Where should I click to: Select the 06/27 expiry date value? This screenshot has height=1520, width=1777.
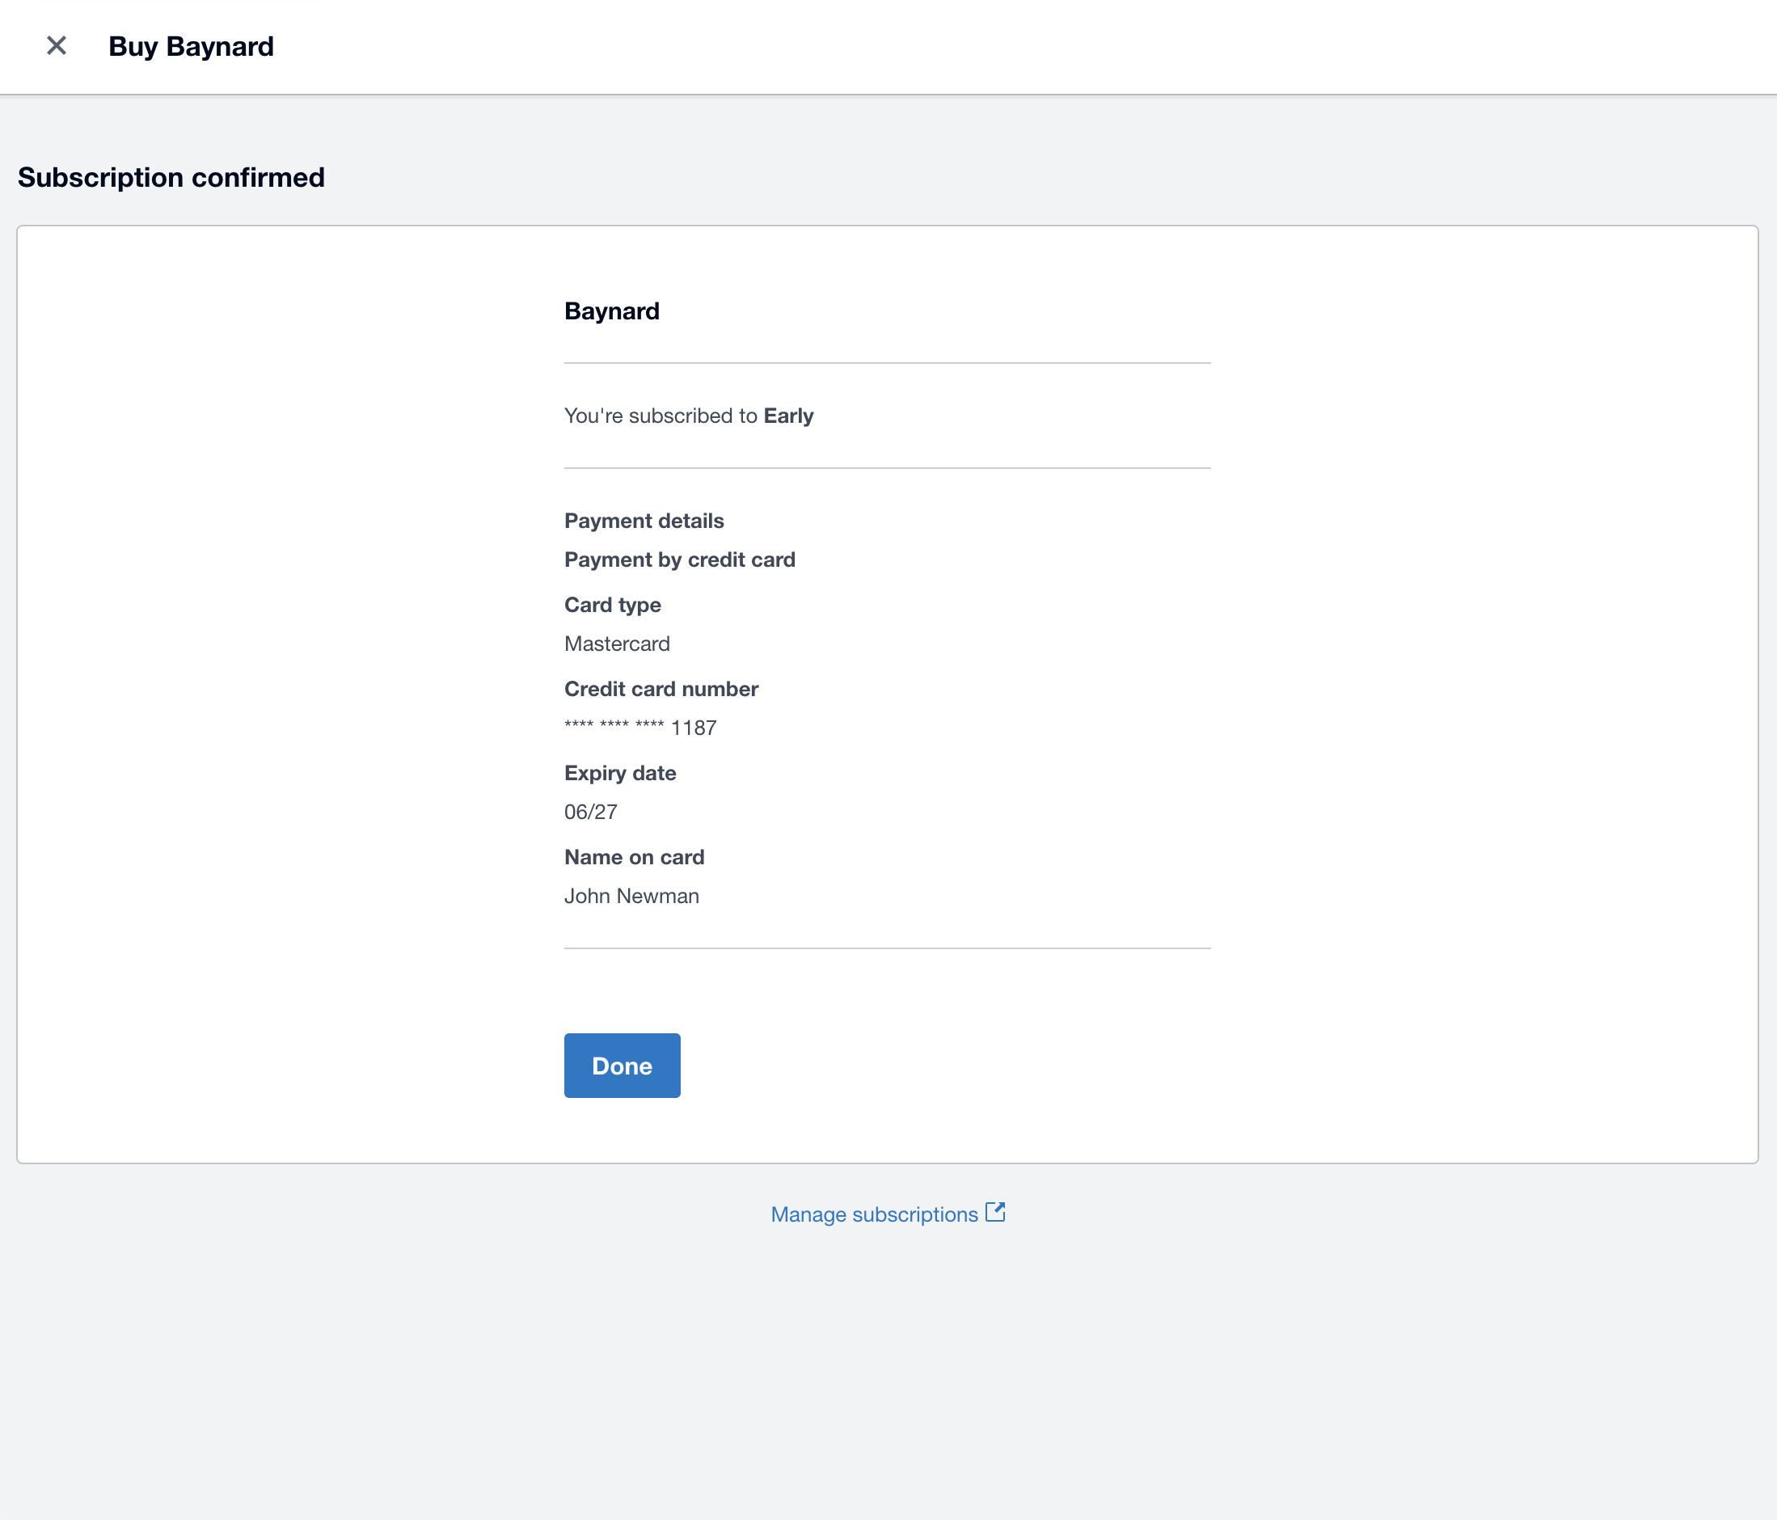coord(589,812)
